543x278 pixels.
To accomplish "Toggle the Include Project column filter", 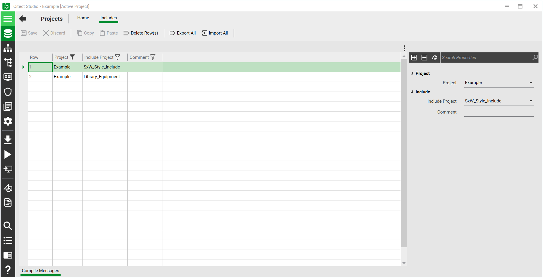I will 118,57.
